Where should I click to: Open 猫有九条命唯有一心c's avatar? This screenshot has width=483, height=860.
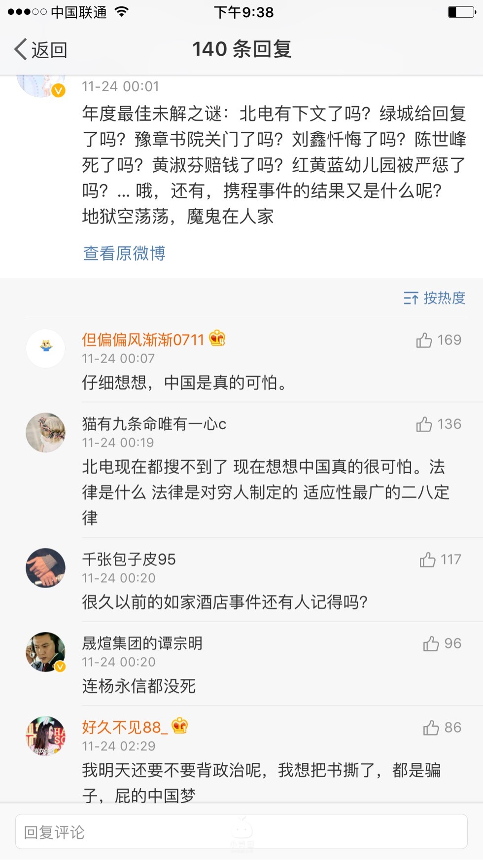pyautogui.click(x=45, y=433)
